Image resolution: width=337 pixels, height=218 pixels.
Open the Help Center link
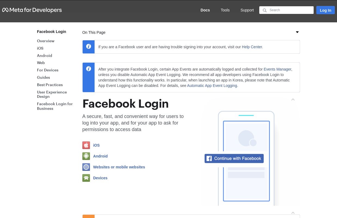pos(252,47)
